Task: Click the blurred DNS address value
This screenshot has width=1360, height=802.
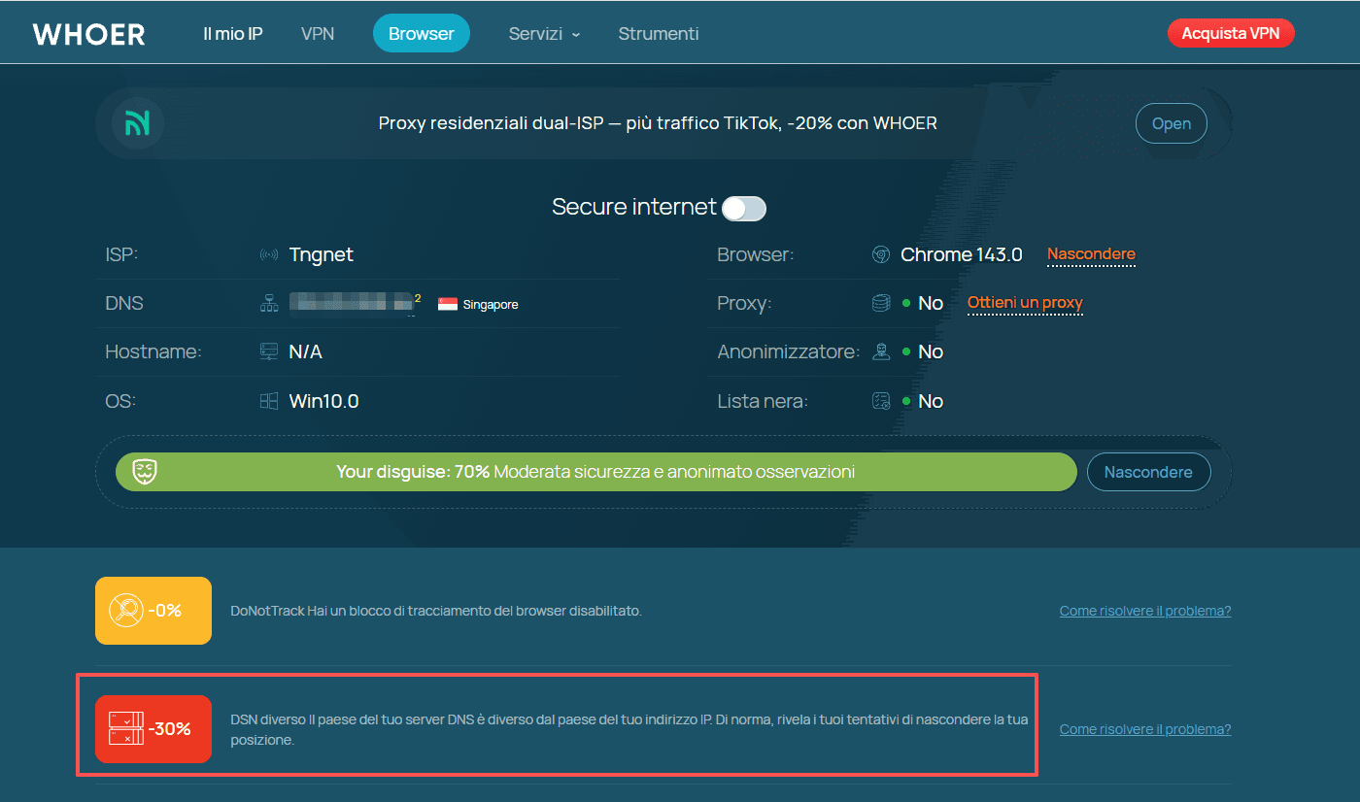Action: click(352, 304)
